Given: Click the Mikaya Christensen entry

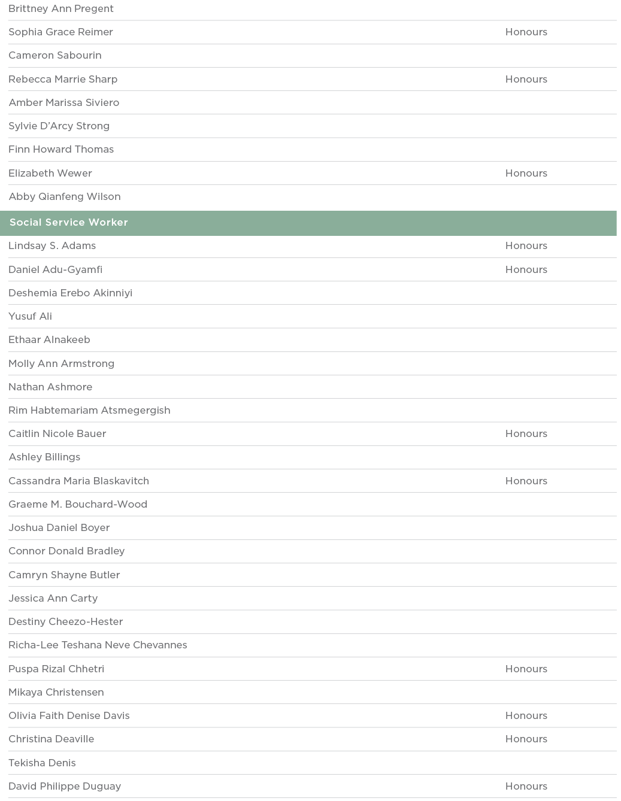Looking at the screenshot, I should pos(56,692).
